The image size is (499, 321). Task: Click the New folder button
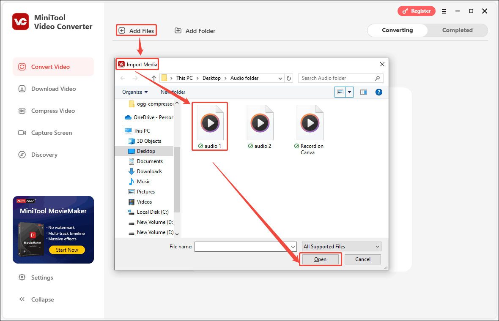(x=173, y=92)
